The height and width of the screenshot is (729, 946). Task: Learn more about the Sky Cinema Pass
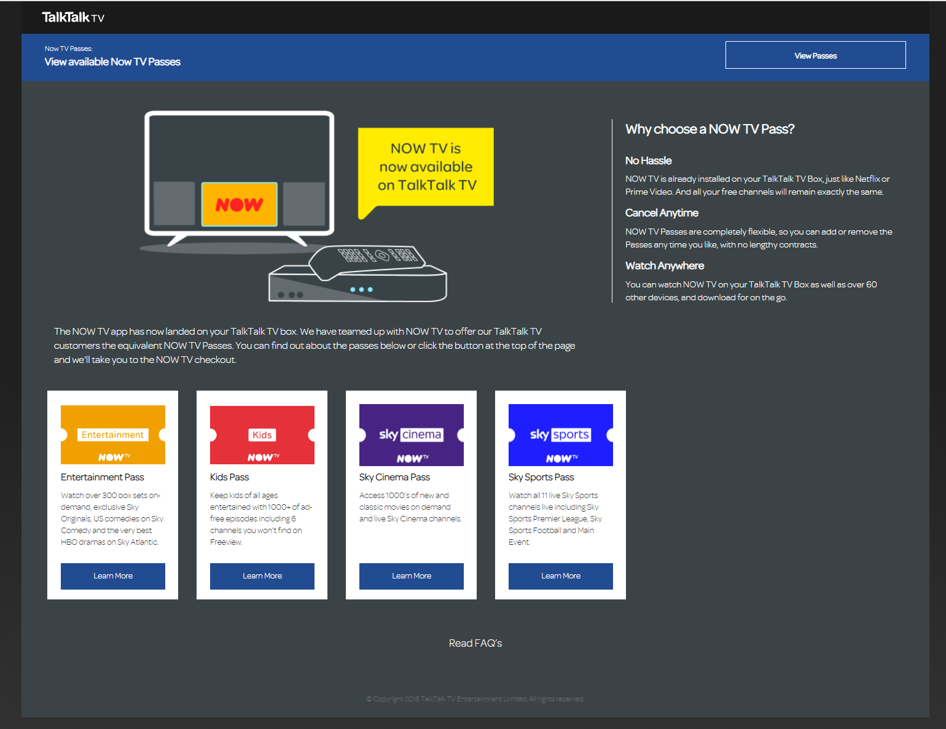[x=412, y=576]
